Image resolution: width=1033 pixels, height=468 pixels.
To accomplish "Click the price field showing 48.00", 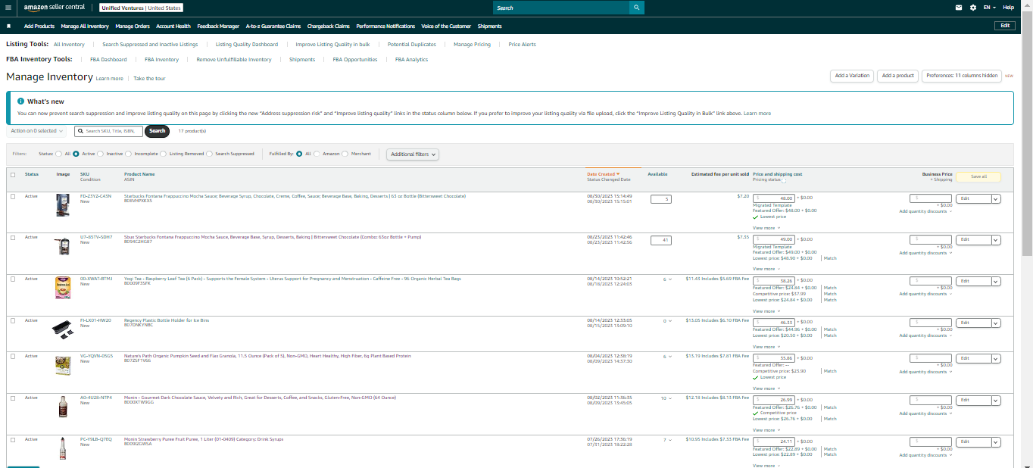I will 773,198.
